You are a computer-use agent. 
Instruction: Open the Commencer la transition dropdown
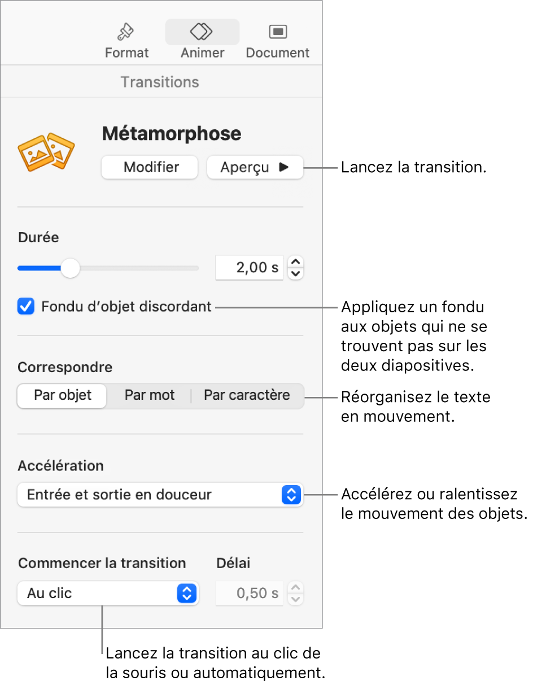coord(108,594)
